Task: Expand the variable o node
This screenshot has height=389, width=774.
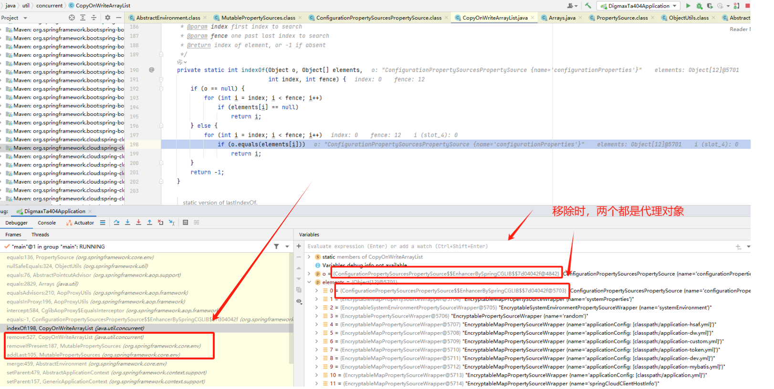Action: pos(309,274)
